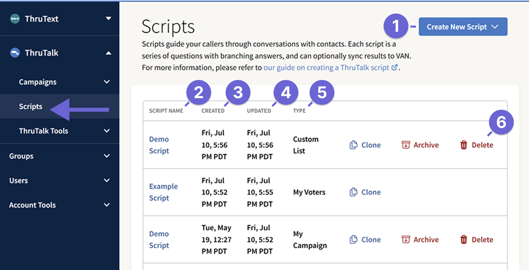The height and width of the screenshot is (270, 529).
Task: Open the guide on creating a ThruTalk script
Action: [330, 67]
